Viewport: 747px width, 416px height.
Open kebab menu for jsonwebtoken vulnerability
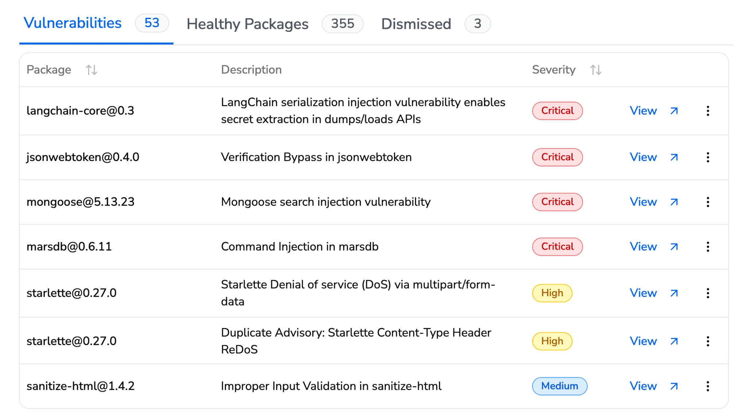click(708, 157)
